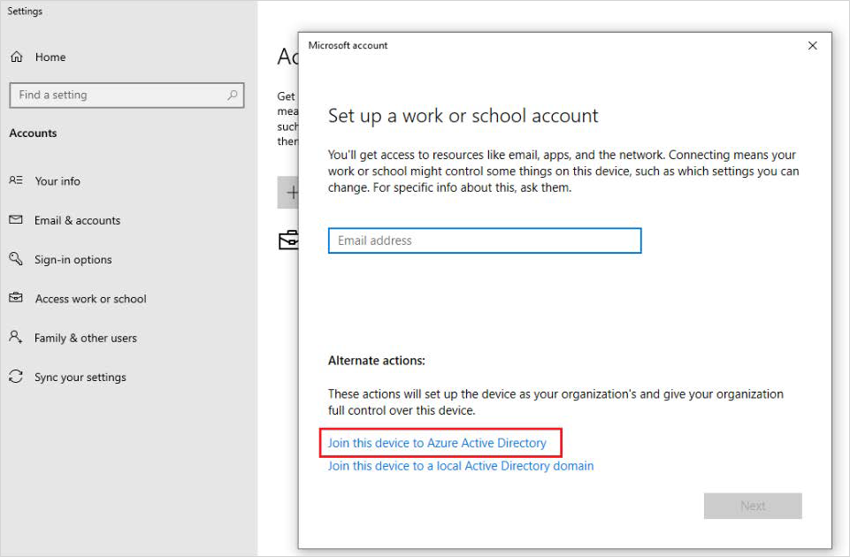Join this device to Azure Active Directory
Screen dimensions: 850x557
click(437, 443)
